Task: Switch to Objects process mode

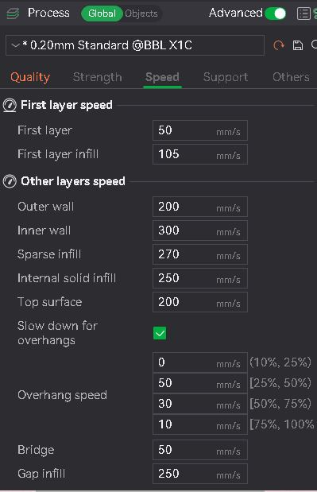Action: point(141,14)
